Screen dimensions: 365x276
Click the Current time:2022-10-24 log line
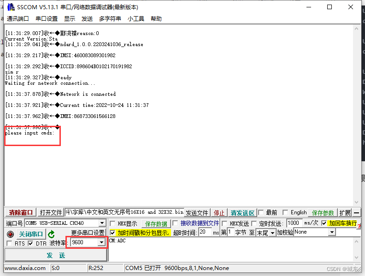point(77,105)
